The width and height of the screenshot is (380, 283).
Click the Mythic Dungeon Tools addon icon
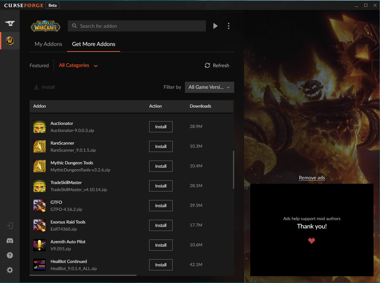pos(39,166)
